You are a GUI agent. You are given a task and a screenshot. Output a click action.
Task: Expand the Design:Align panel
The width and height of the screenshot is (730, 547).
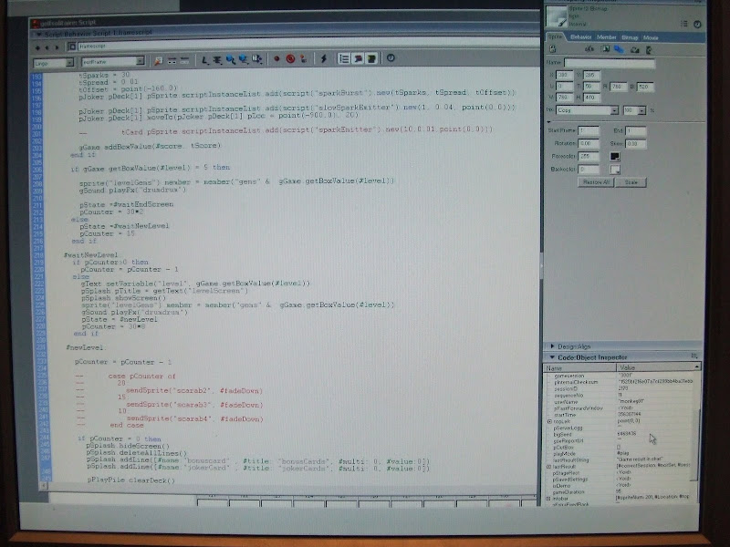point(552,346)
